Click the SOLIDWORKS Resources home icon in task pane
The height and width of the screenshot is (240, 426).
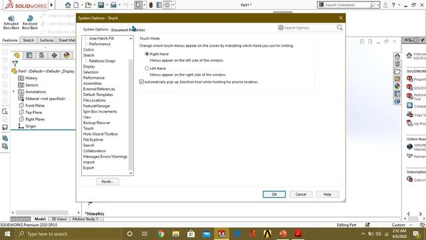point(397,56)
